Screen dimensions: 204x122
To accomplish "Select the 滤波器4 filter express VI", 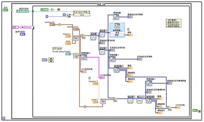I will tap(130, 100).
